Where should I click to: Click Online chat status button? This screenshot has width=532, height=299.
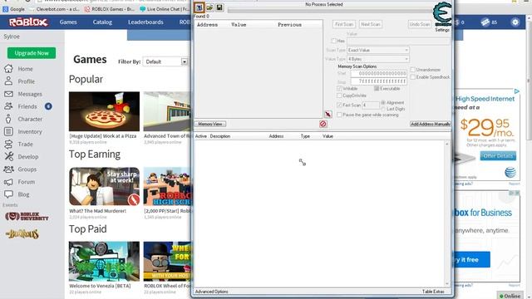510,296
